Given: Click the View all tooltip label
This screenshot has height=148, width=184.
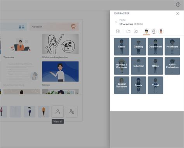Looking at the screenshot, I should point(58,122).
